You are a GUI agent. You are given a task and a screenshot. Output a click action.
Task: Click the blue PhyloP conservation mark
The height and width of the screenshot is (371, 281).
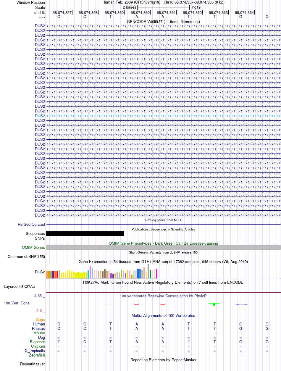click(241, 305)
